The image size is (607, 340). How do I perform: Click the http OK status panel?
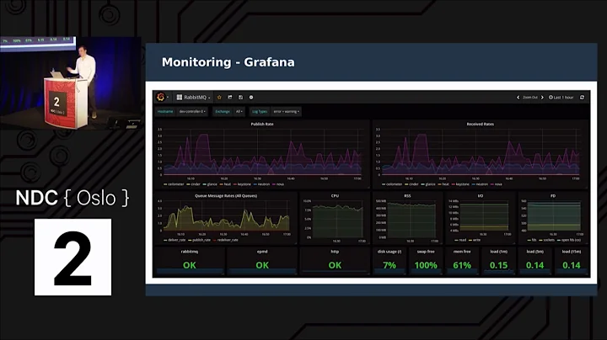tap(335, 261)
